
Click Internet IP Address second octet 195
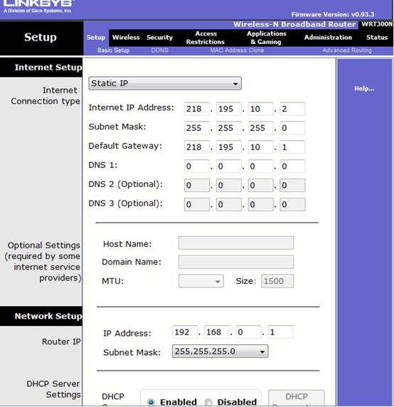(228, 109)
